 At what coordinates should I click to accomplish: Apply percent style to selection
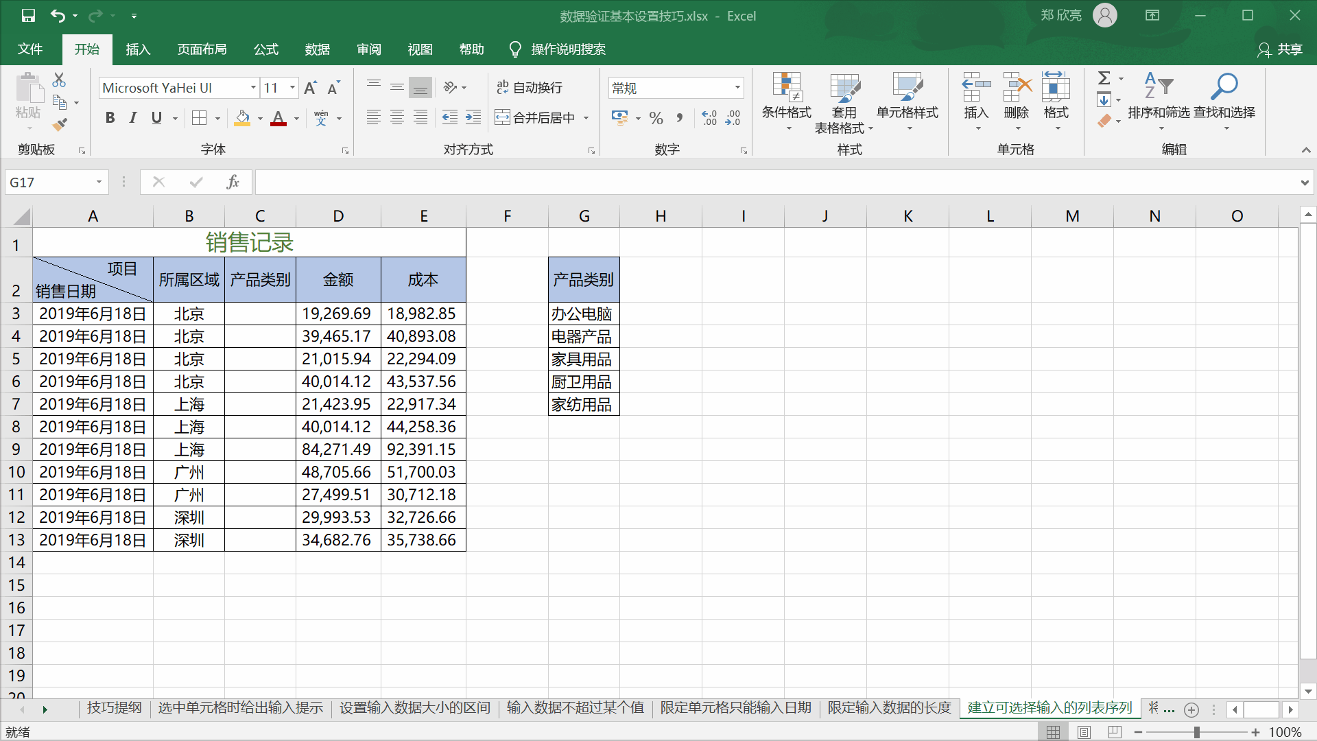point(656,117)
